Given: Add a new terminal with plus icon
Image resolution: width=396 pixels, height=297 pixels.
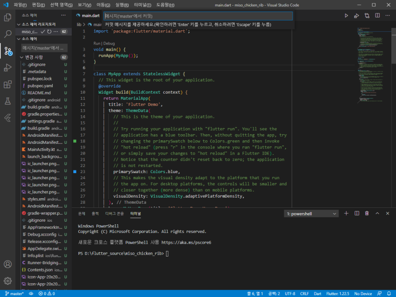Looking at the screenshot, I should (x=346, y=214).
